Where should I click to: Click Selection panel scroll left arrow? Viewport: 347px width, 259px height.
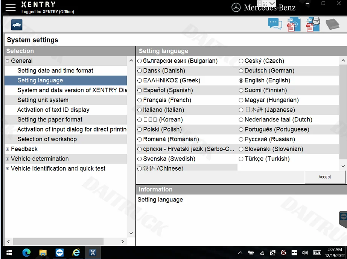click(x=8, y=242)
